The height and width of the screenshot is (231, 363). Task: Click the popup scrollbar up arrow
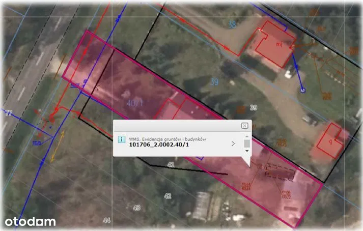pyautogui.click(x=247, y=136)
